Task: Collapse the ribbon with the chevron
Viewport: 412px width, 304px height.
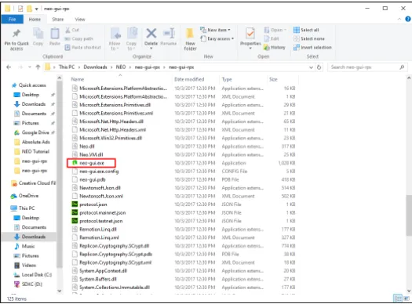Action: 399,19
